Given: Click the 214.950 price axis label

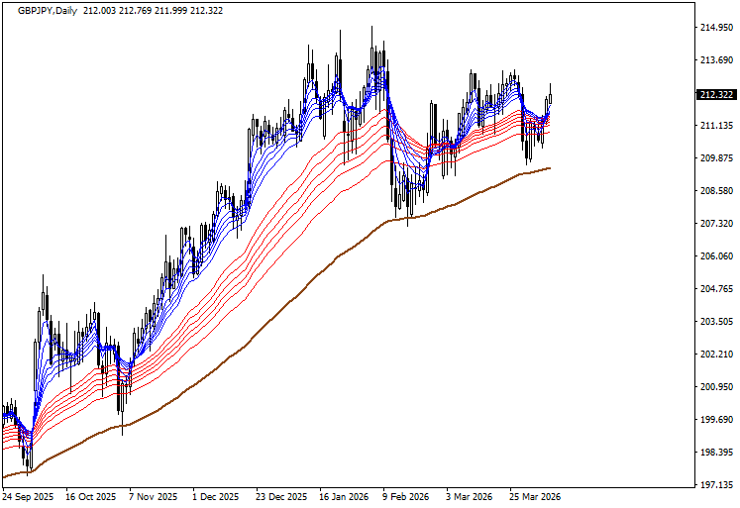Looking at the screenshot, I should click(715, 28).
